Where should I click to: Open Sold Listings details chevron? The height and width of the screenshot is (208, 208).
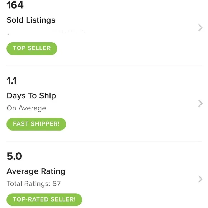pos(200,28)
